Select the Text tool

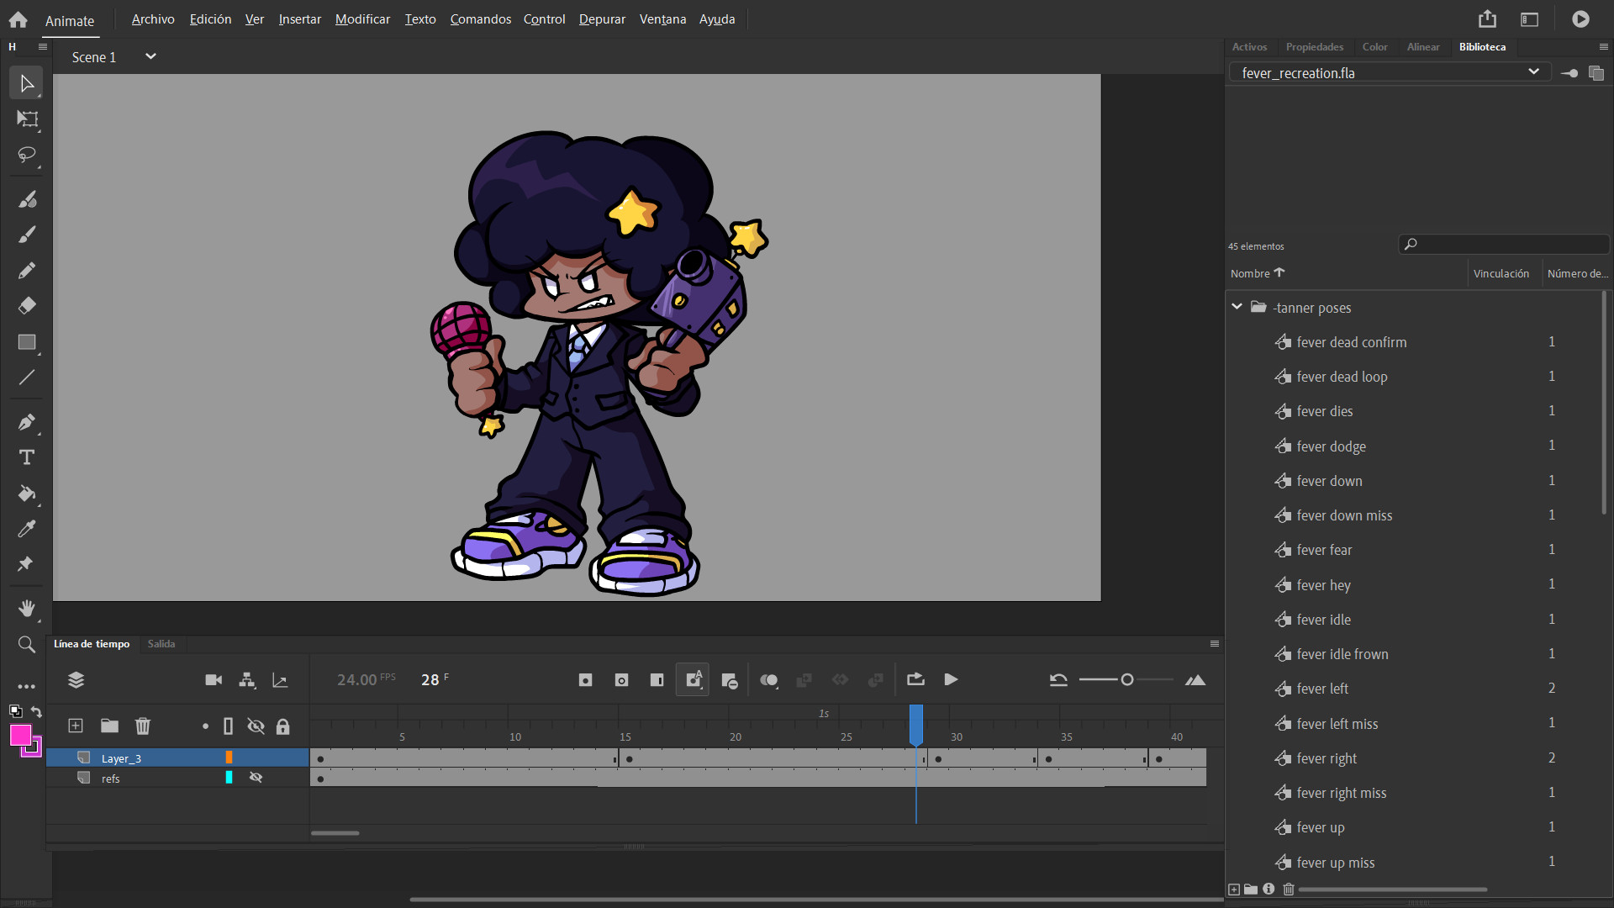click(x=26, y=457)
